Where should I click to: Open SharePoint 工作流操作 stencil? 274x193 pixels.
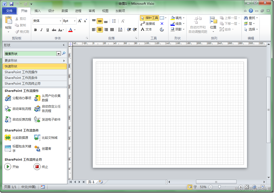(x=35, y=72)
